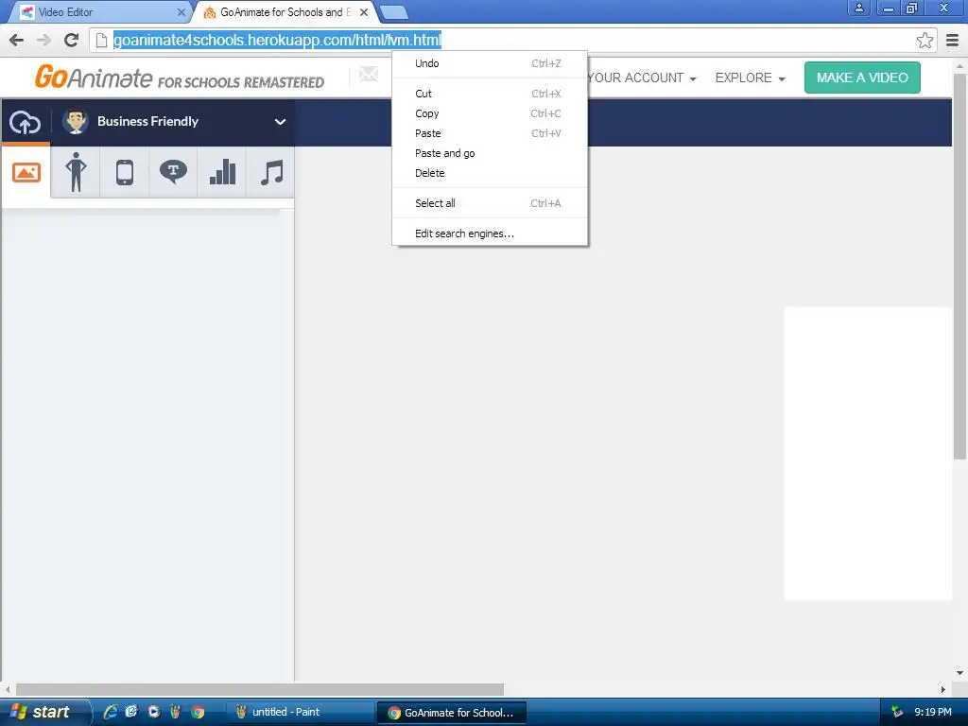Click the highlighted URL in address bar
Image resolution: width=968 pixels, height=726 pixels.
(277, 40)
